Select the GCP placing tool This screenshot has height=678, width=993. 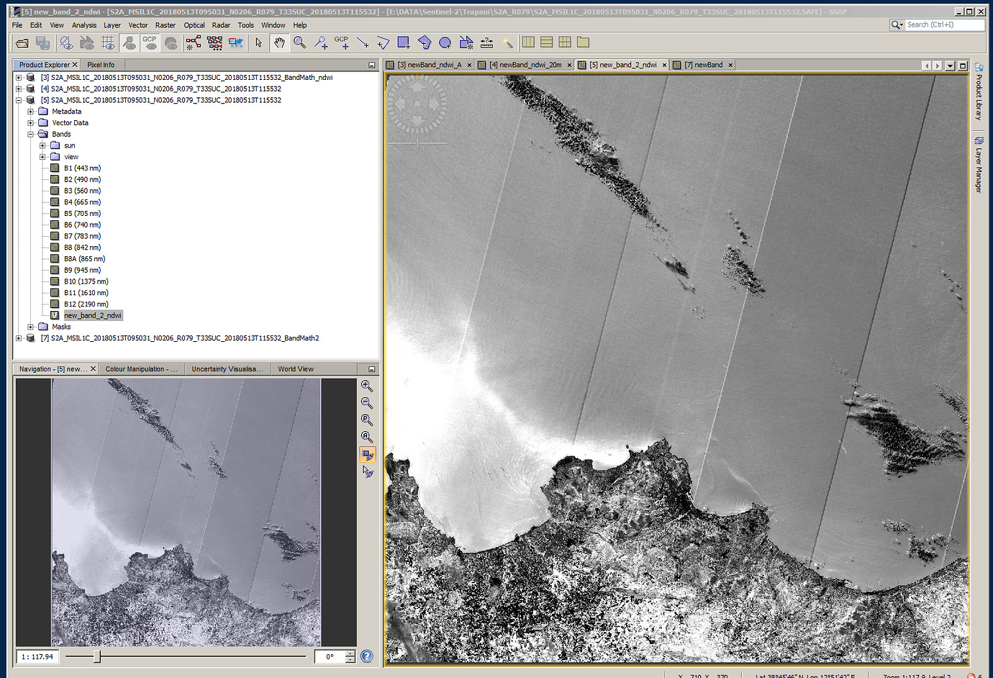(341, 42)
